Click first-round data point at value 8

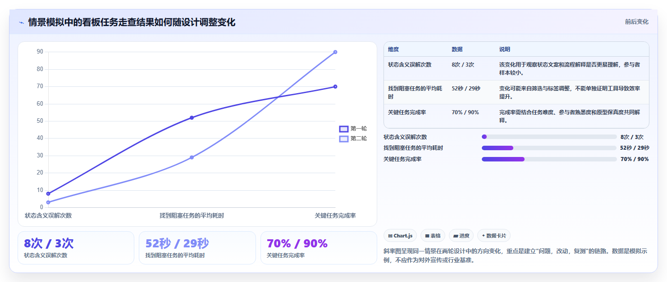click(x=48, y=194)
